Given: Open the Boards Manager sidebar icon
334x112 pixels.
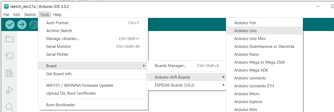Looking at the screenshot, I should tap(10, 56).
